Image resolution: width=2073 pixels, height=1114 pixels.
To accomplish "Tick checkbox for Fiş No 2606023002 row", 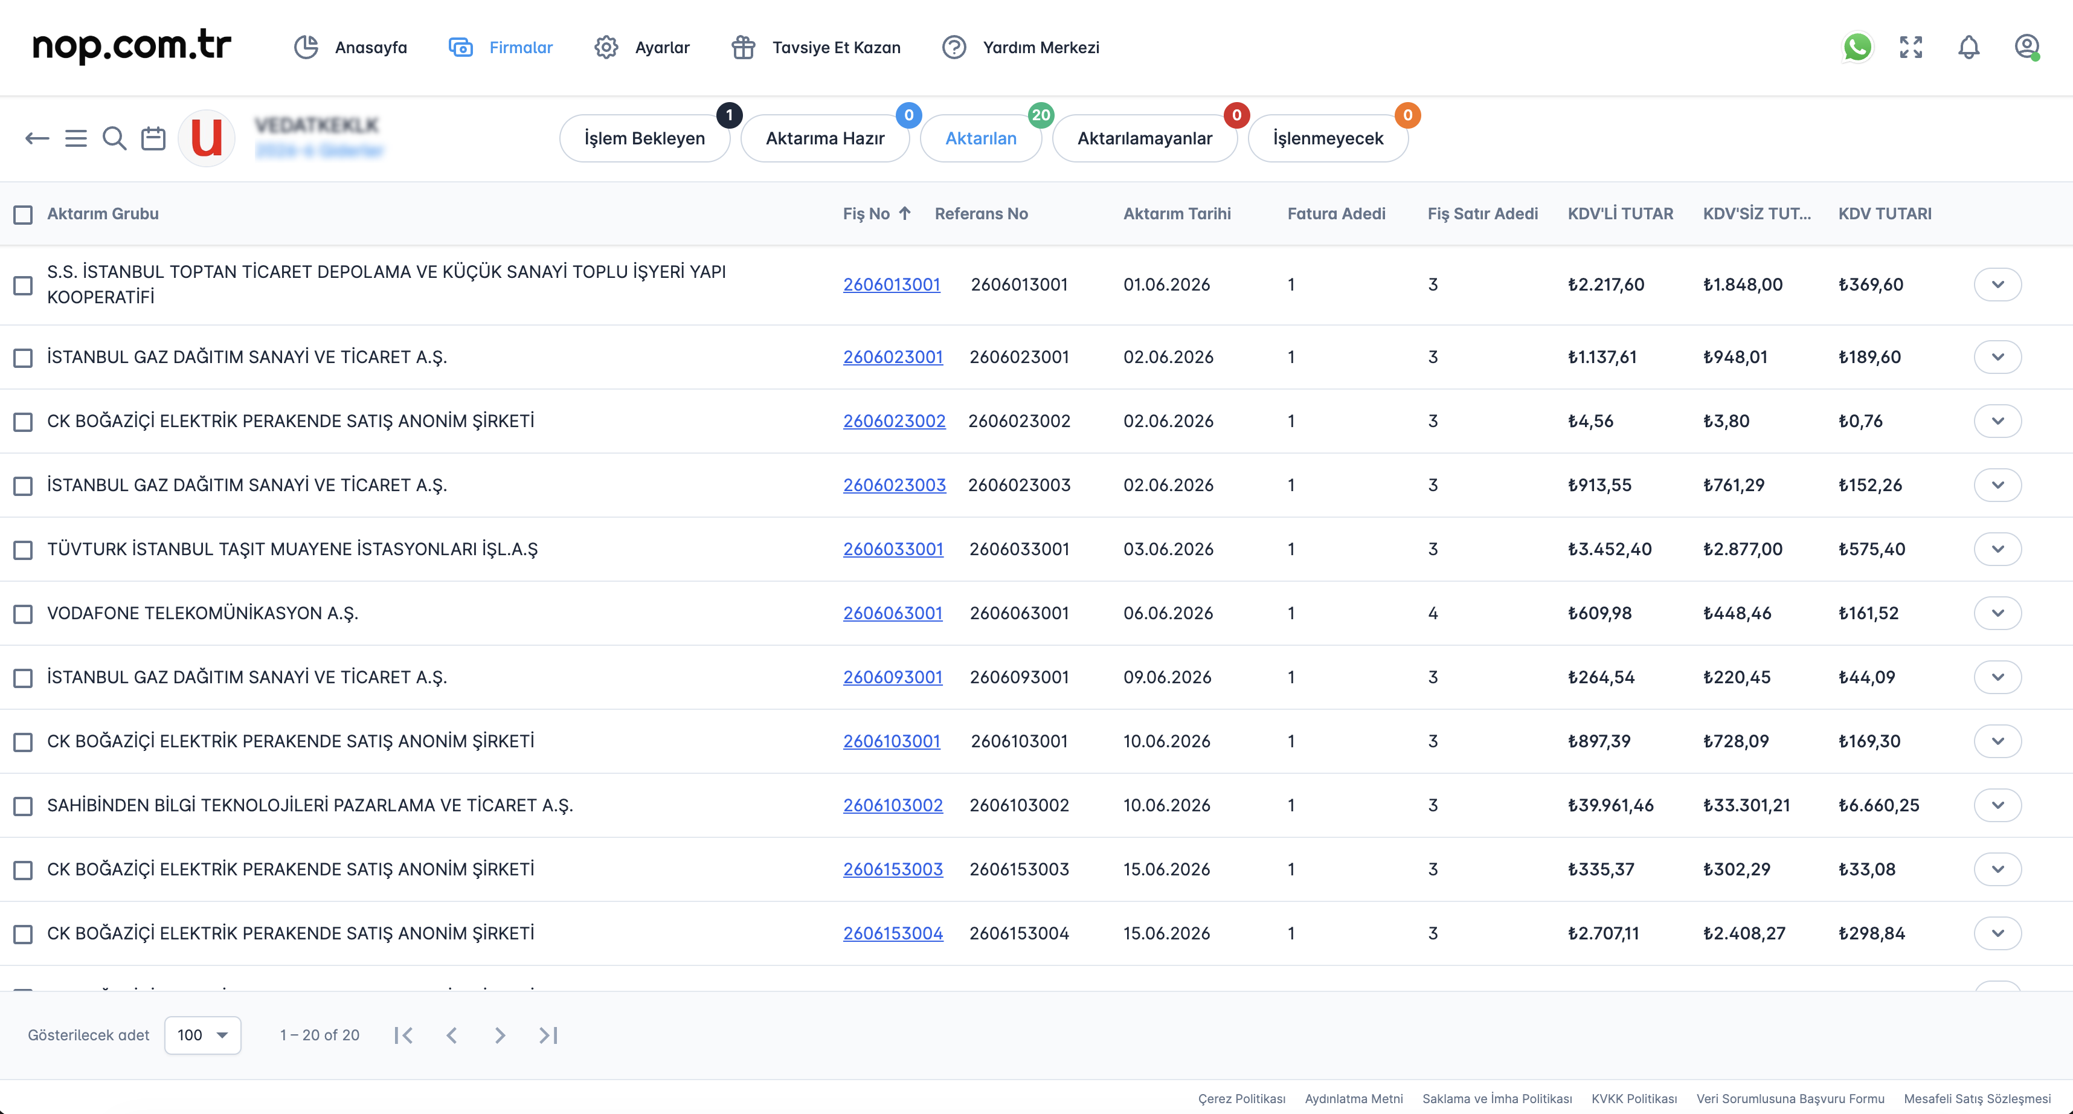I will pyautogui.click(x=24, y=422).
